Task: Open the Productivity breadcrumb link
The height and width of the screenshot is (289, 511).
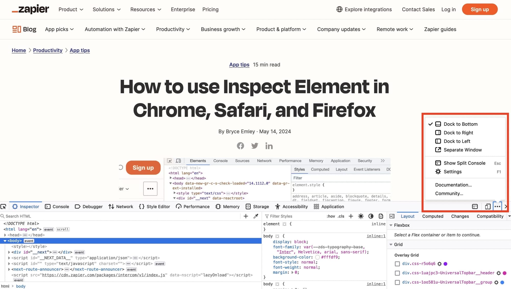Action: point(48,50)
